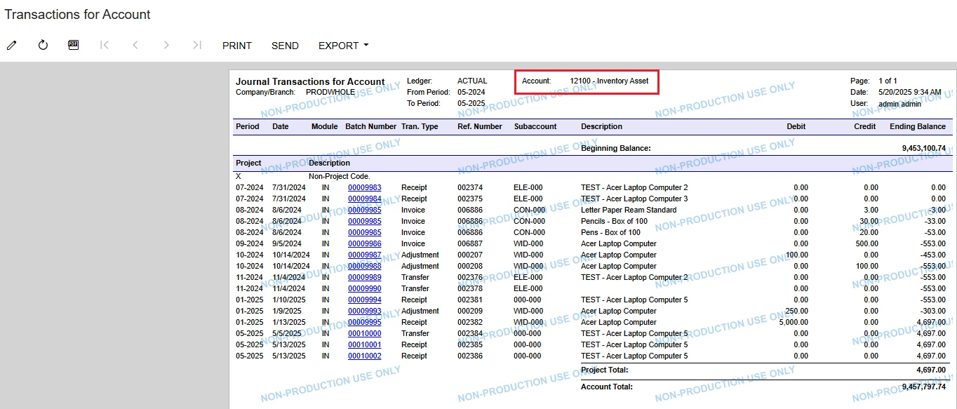The height and width of the screenshot is (409, 957).
Task: Click the 500.00 credit amount
Action: (866, 243)
